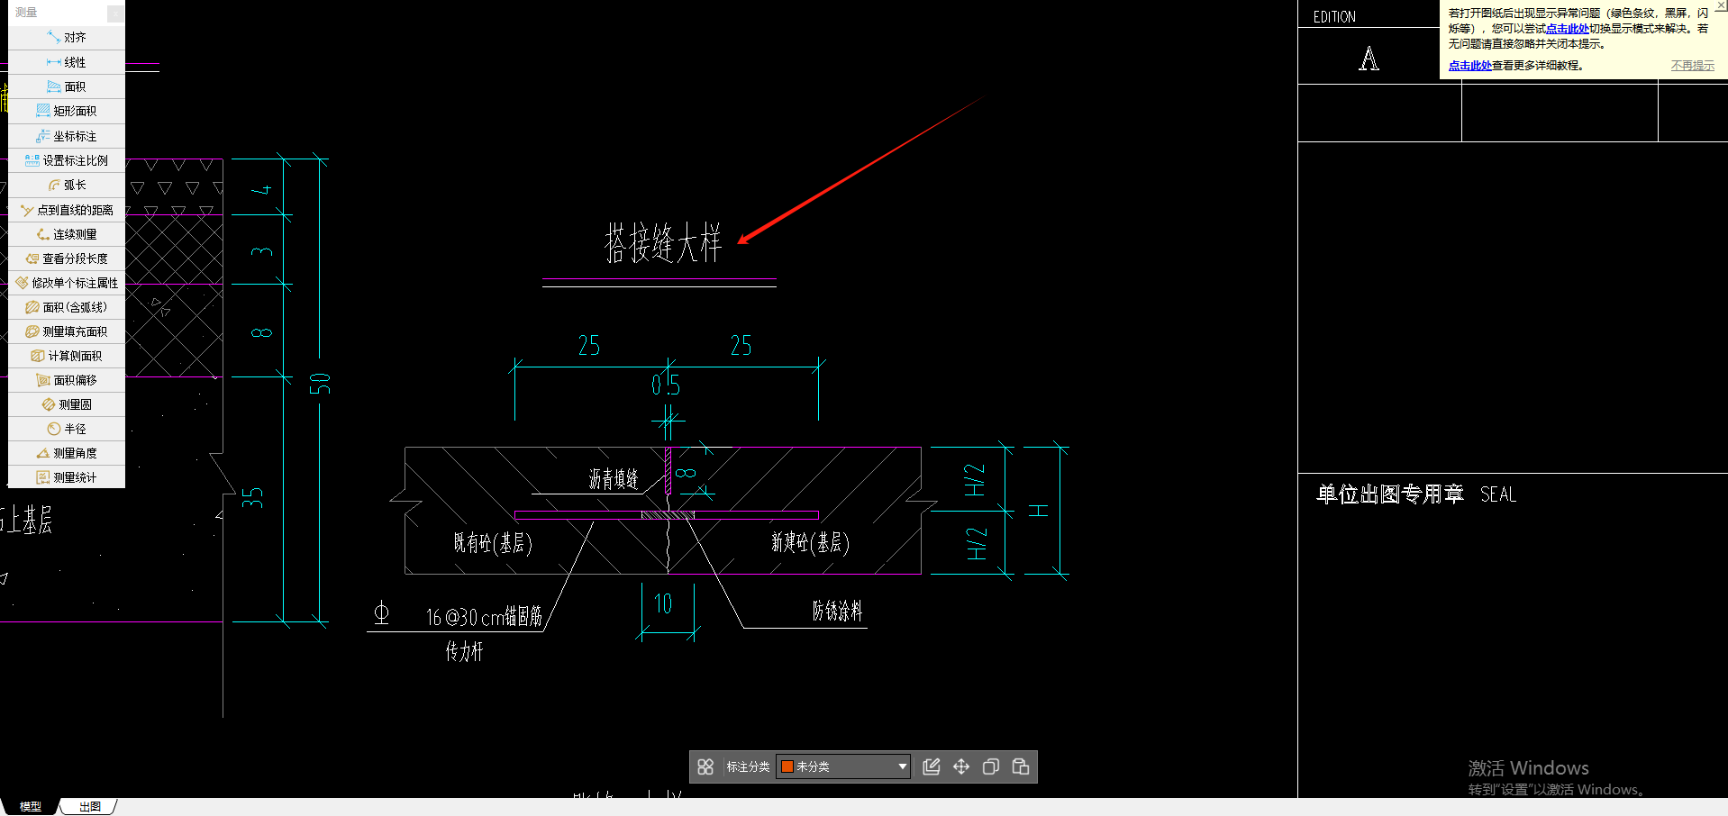Open the 测量统计 measurement statistics tool
The height and width of the screenshot is (816, 1728).
(67, 477)
